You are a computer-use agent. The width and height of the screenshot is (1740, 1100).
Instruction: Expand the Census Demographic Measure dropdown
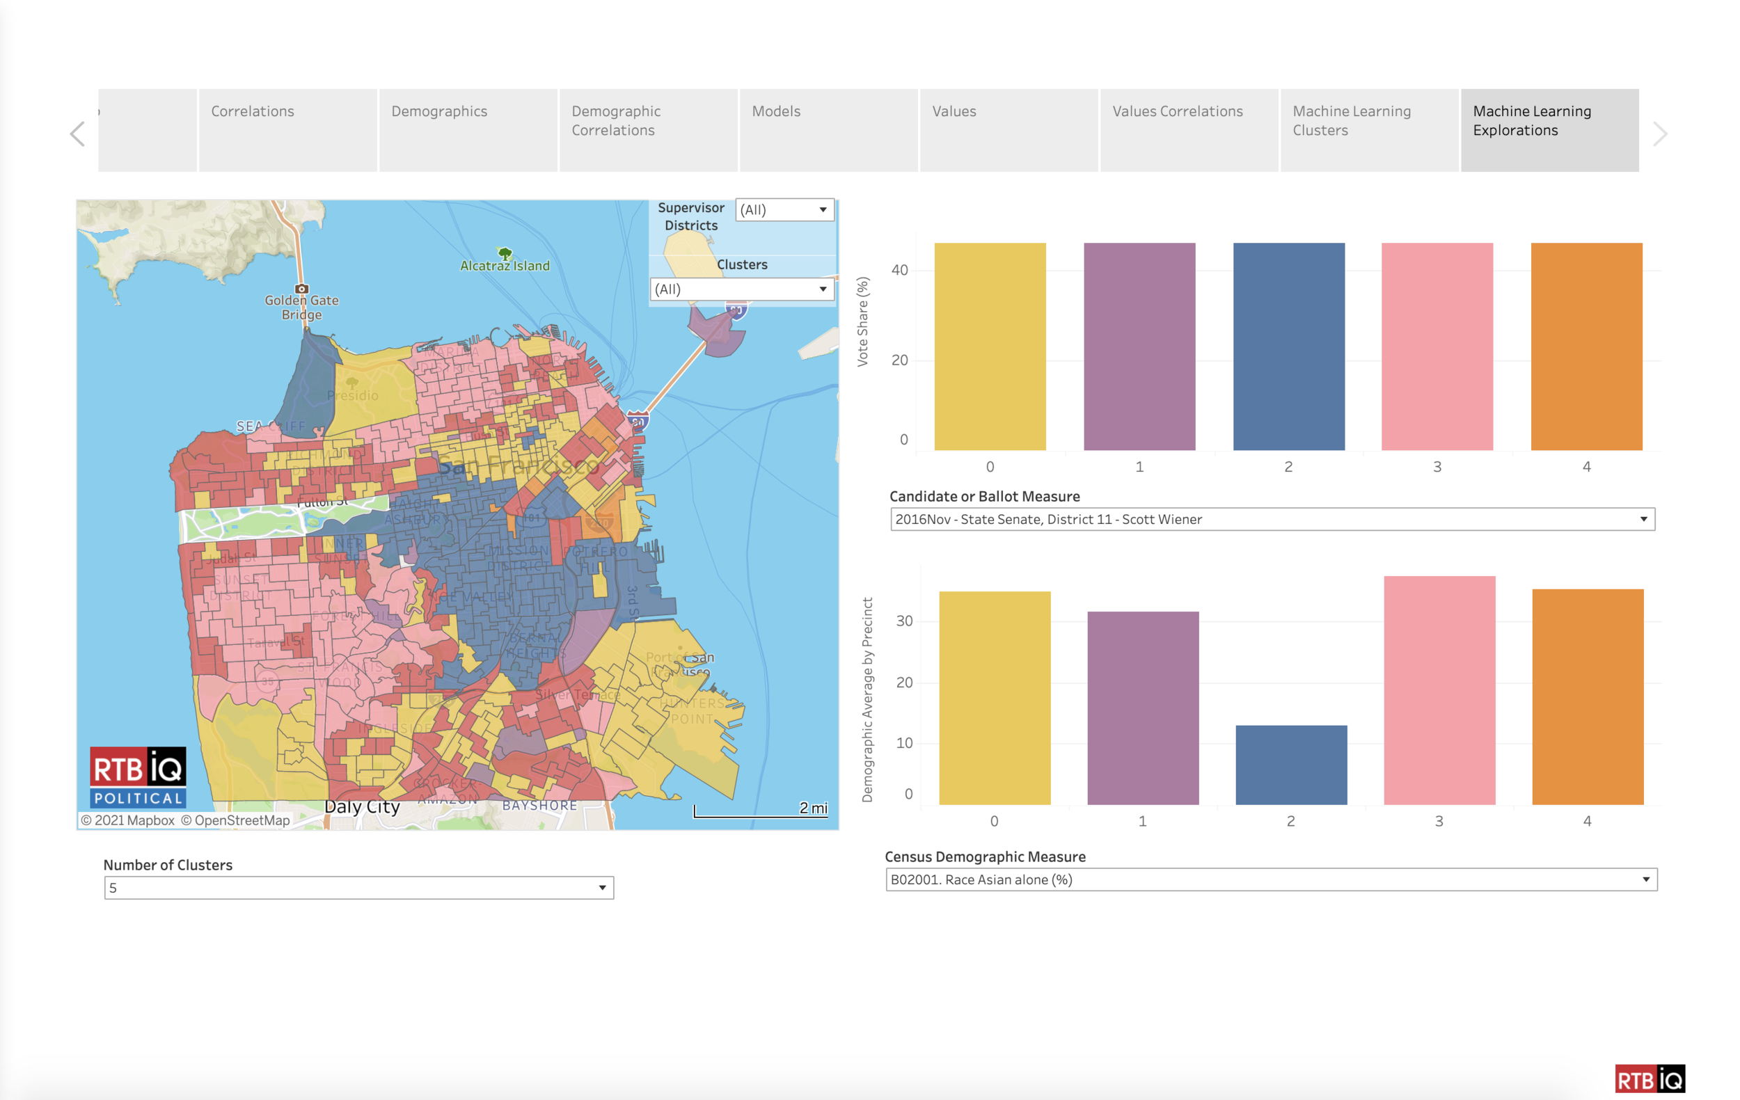[1271, 879]
